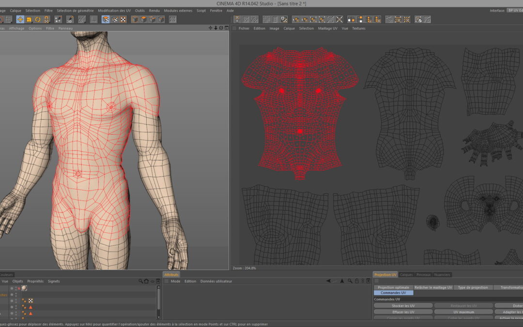
Task: Toggle the viewport maximize view icon
Action: (226, 28)
